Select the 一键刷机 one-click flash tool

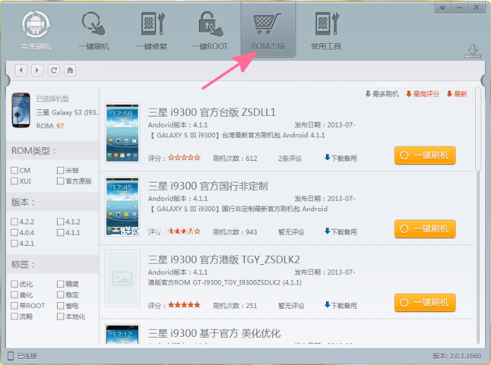[x=94, y=31]
